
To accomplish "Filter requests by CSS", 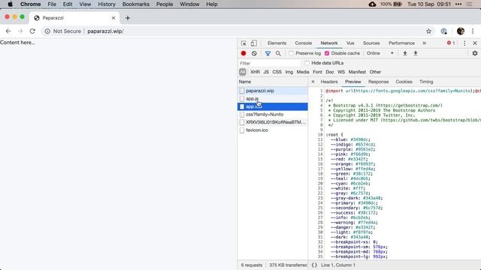I will [x=277, y=72].
